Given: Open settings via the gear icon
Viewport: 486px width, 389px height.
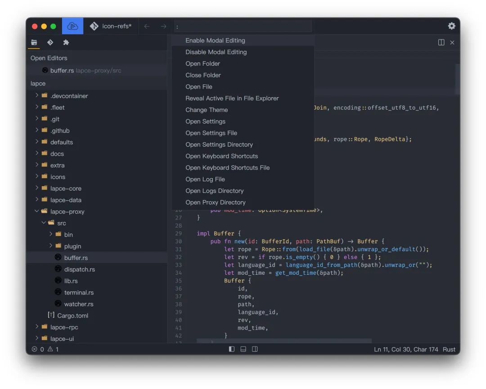Looking at the screenshot, I should (x=451, y=26).
